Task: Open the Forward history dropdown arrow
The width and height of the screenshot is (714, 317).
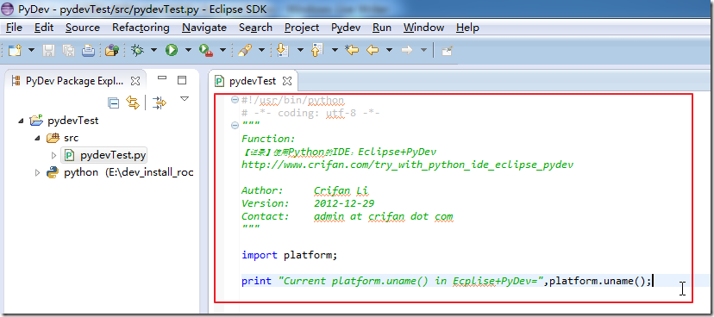Action: pos(423,50)
